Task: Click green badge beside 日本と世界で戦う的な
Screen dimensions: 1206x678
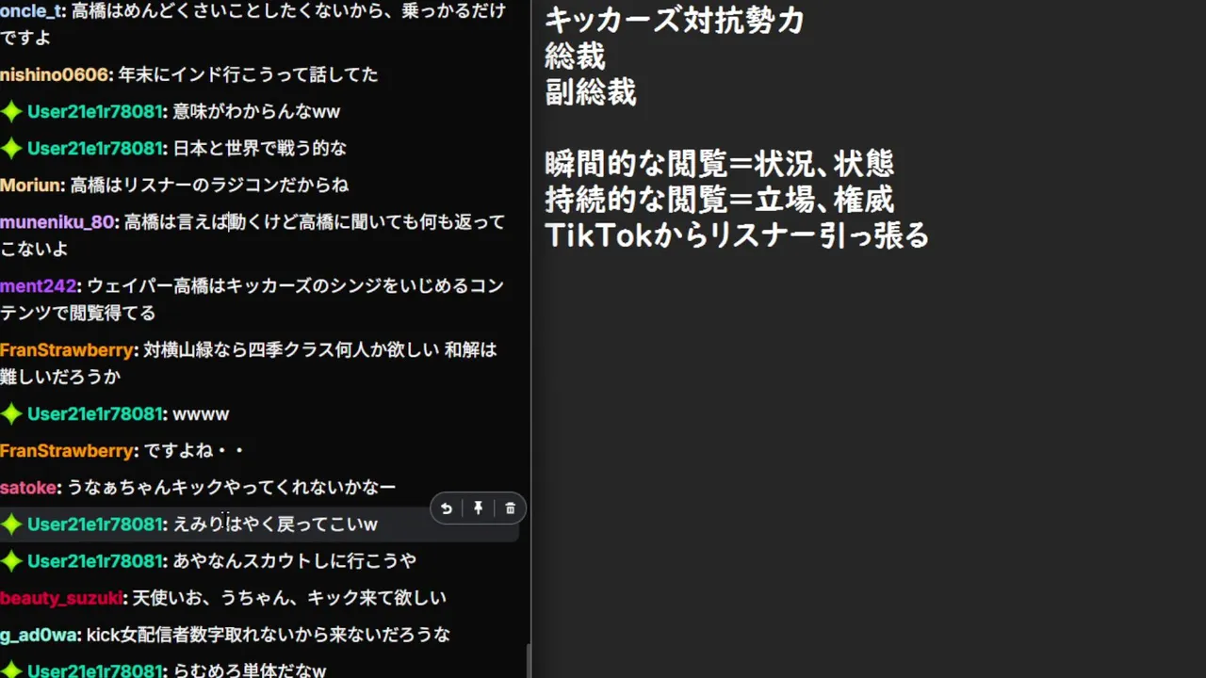Action: coord(11,149)
